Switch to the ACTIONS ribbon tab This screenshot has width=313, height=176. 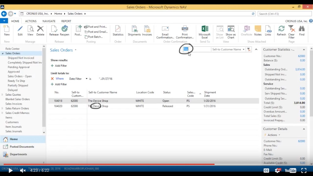31,21
